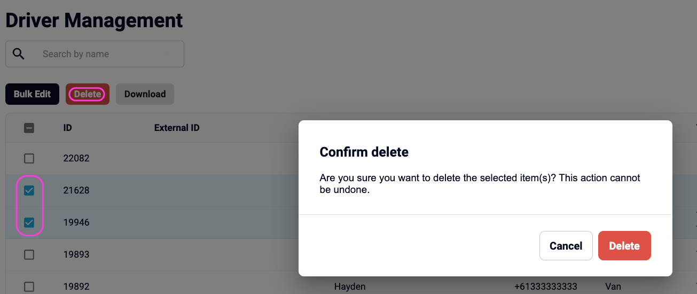Click driver ID 19893 in the table
Image resolution: width=697 pixels, height=294 pixels.
76,254
